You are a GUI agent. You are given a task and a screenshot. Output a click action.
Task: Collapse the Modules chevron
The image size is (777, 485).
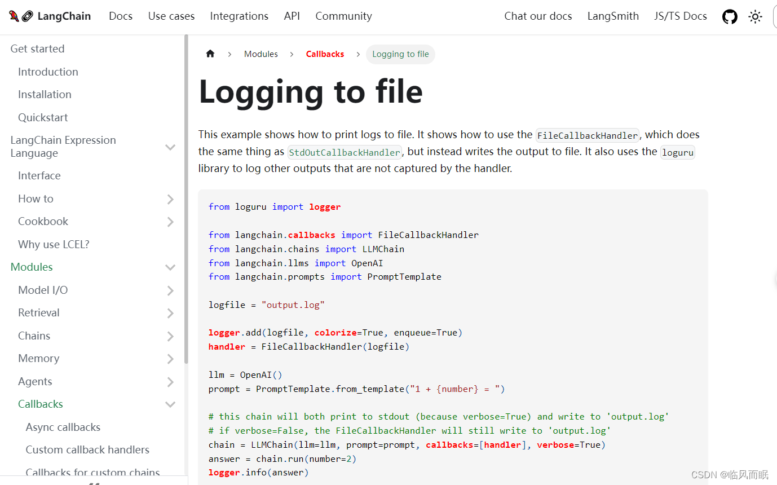tap(170, 267)
